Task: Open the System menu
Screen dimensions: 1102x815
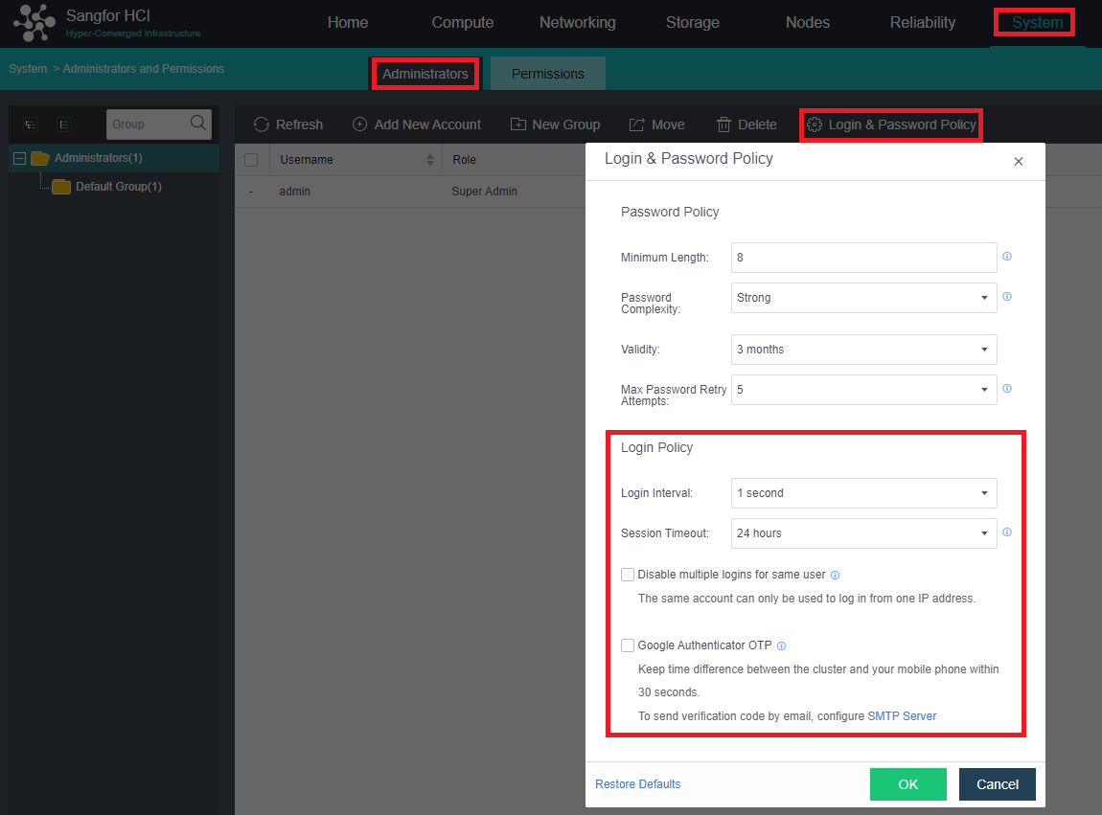Action: tap(1038, 22)
